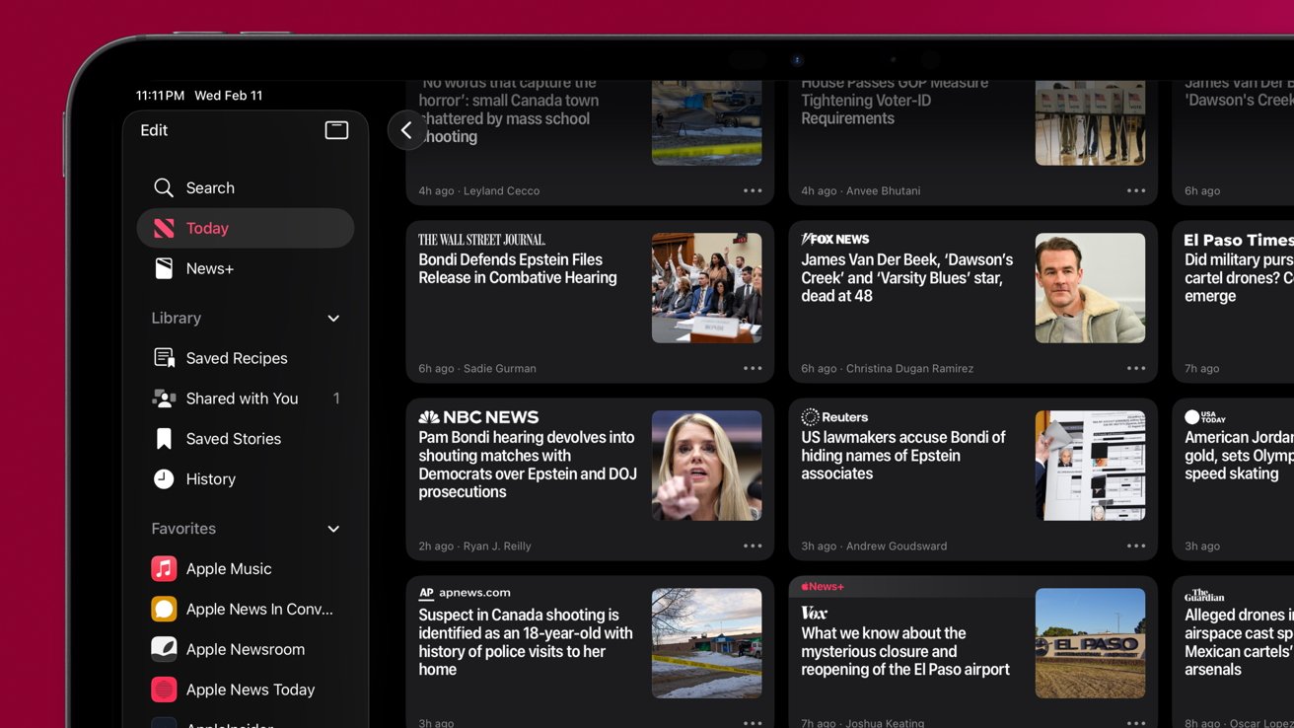
Task: Open the News+ section
Action: tap(210, 268)
